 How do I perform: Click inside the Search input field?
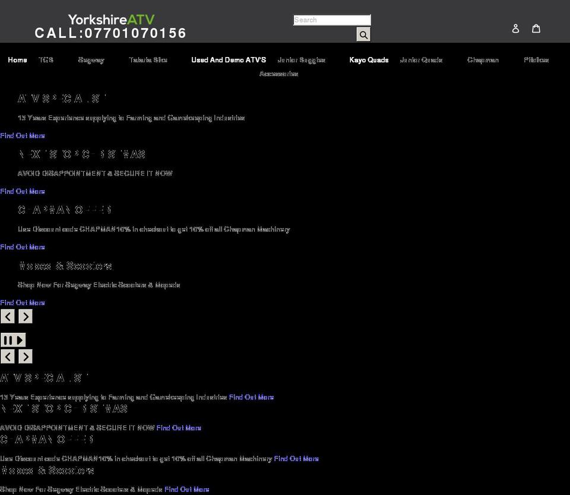331,20
